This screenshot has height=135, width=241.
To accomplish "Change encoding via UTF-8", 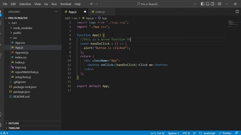I will tap(186, 133).
